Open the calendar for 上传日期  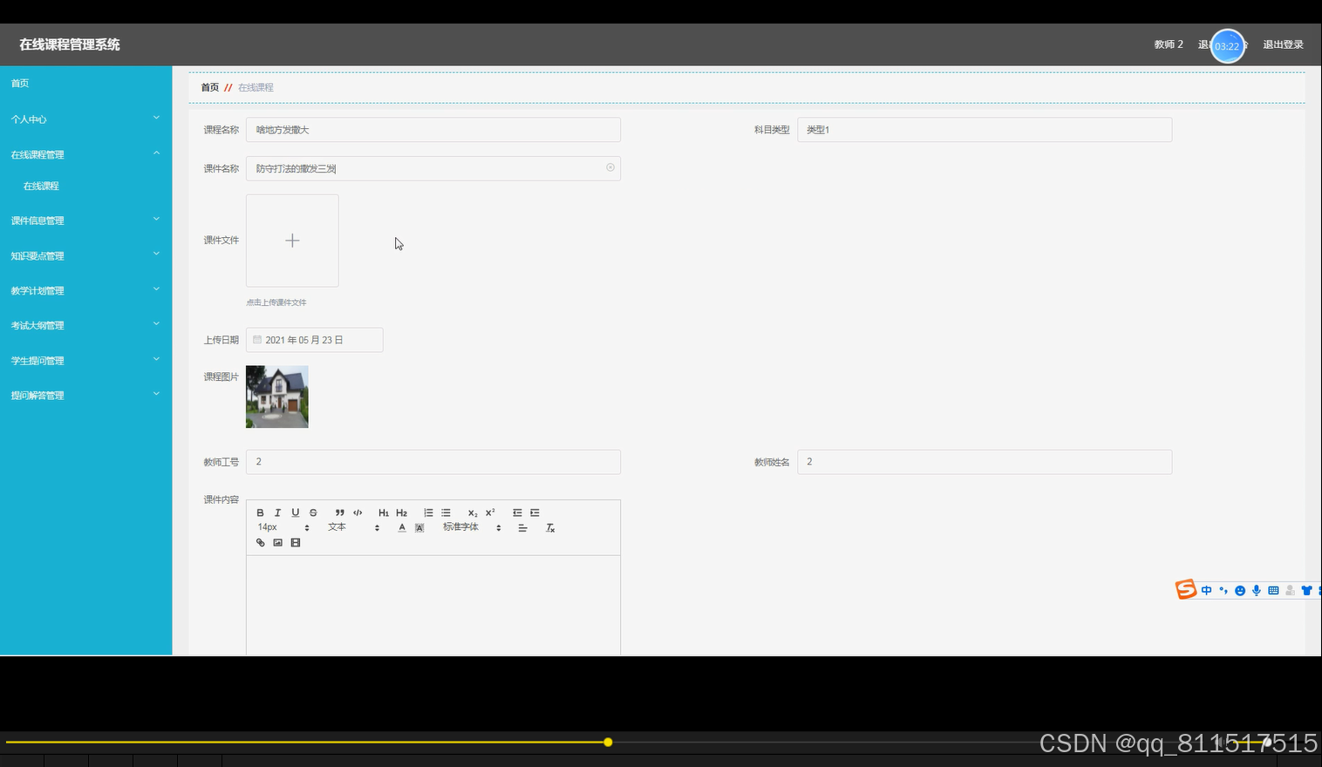pyautogui.click(x=257, y=340)
